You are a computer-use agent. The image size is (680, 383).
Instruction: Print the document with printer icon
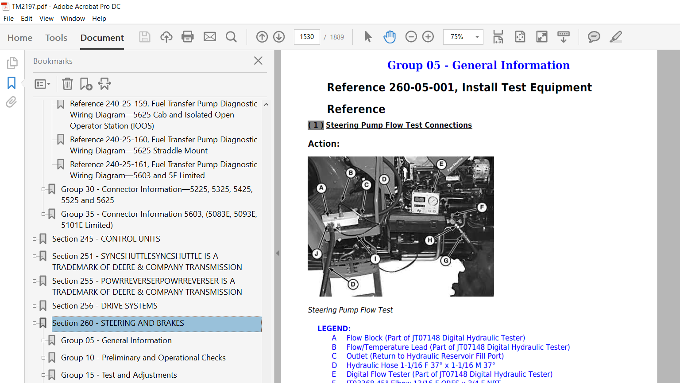[x=188, y=37]
